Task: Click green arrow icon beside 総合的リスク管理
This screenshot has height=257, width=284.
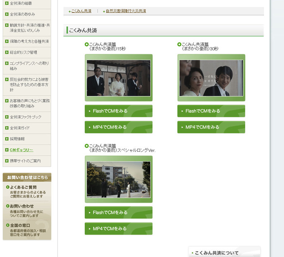Action: [7, 52]
